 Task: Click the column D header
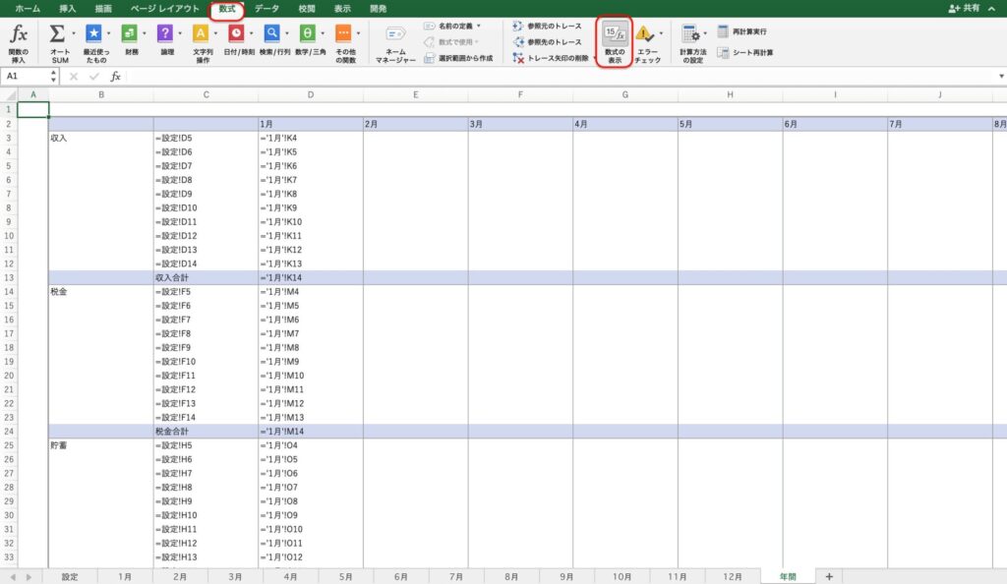click(x=310, y=94)
